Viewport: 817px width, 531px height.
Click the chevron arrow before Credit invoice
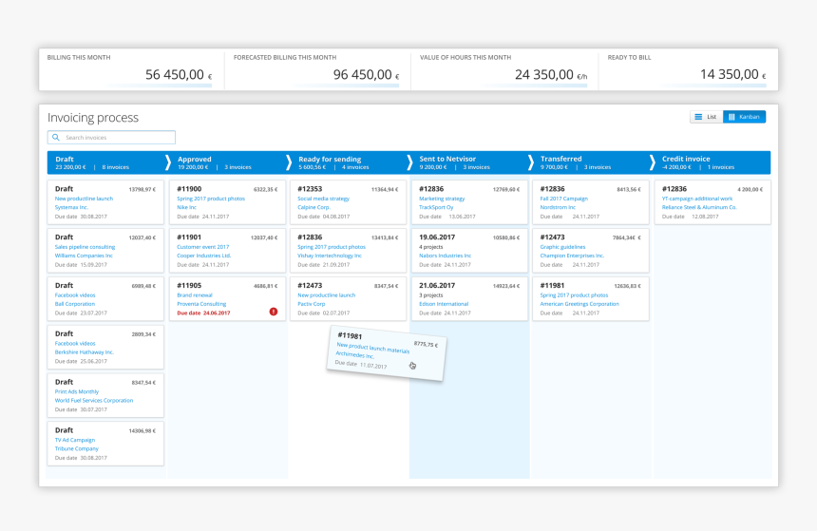pyautogui.click(x=653, y=162)
